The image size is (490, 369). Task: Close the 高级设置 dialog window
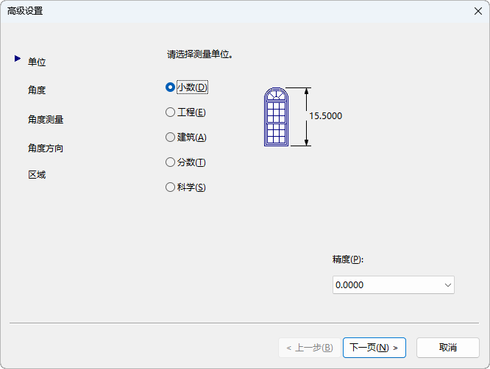tap(477, 11)
